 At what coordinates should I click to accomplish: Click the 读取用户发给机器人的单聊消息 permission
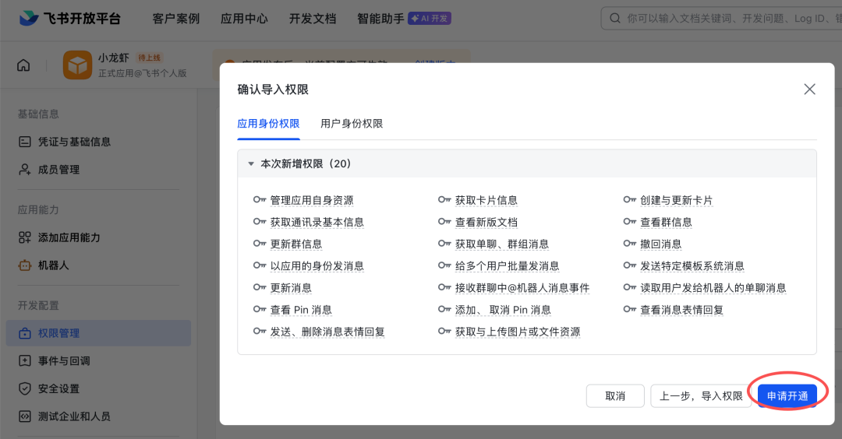[x=713, y=288]
